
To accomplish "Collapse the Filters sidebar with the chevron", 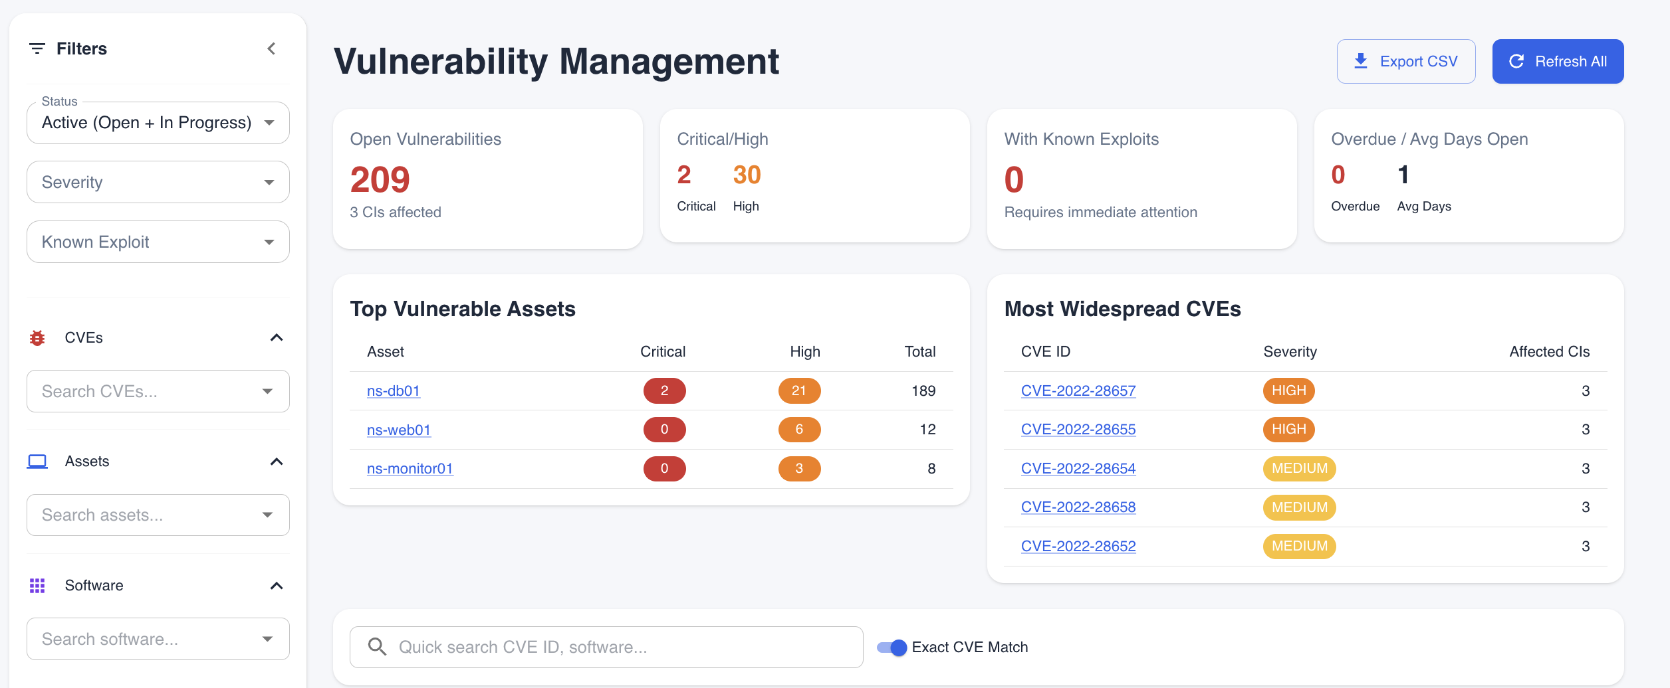I will [x=271, y=48].
